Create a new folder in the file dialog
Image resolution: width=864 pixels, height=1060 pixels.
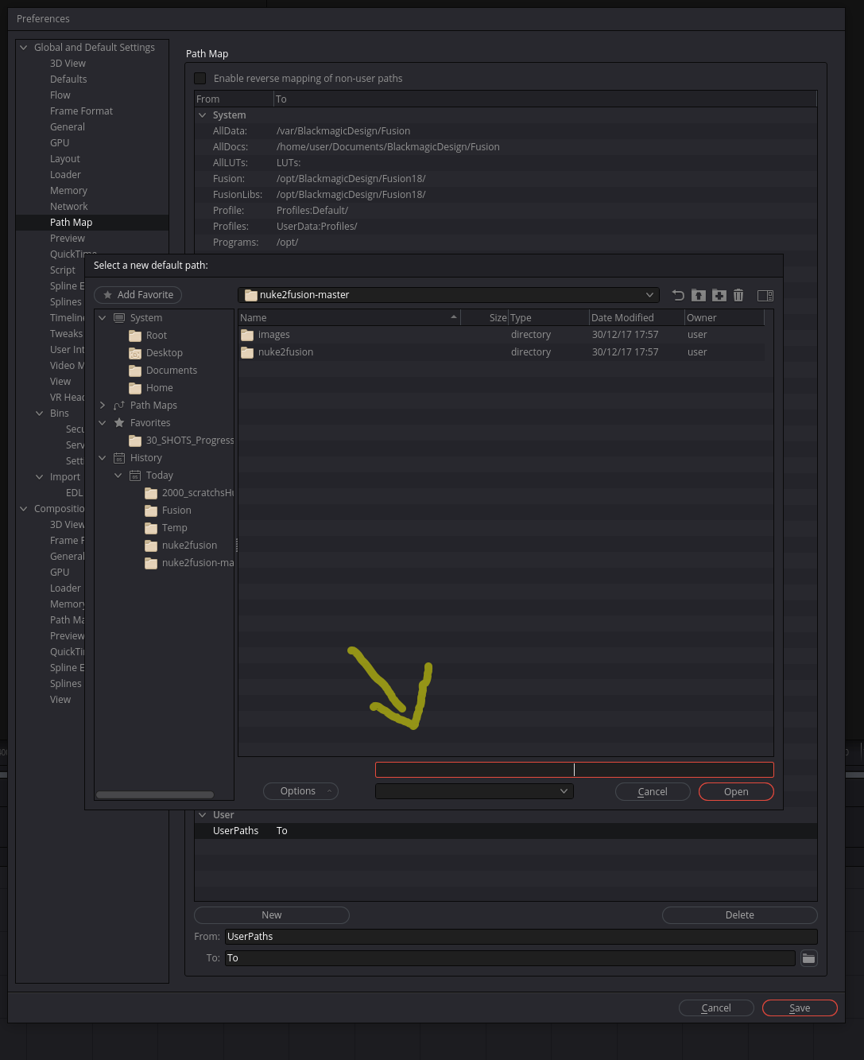[719, 295]
